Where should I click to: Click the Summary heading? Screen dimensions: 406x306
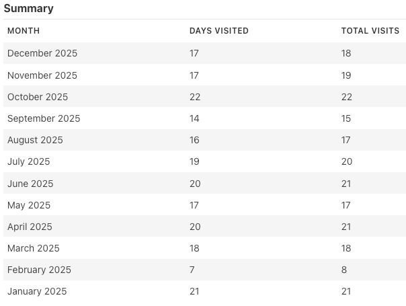[29, 9]
